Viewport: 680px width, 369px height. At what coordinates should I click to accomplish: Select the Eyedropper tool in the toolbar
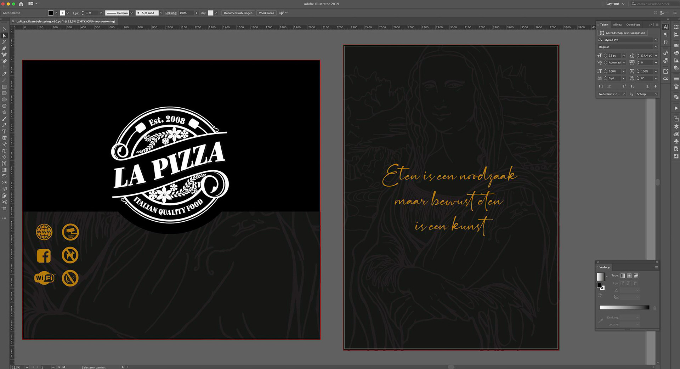coord(4,74)
